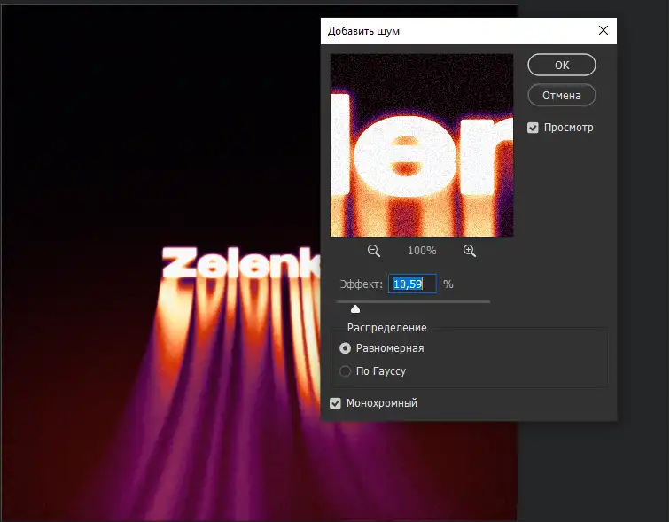
Task: Click the Эффект slider handle
Action: pyautogui.click(x=355, y=308)
